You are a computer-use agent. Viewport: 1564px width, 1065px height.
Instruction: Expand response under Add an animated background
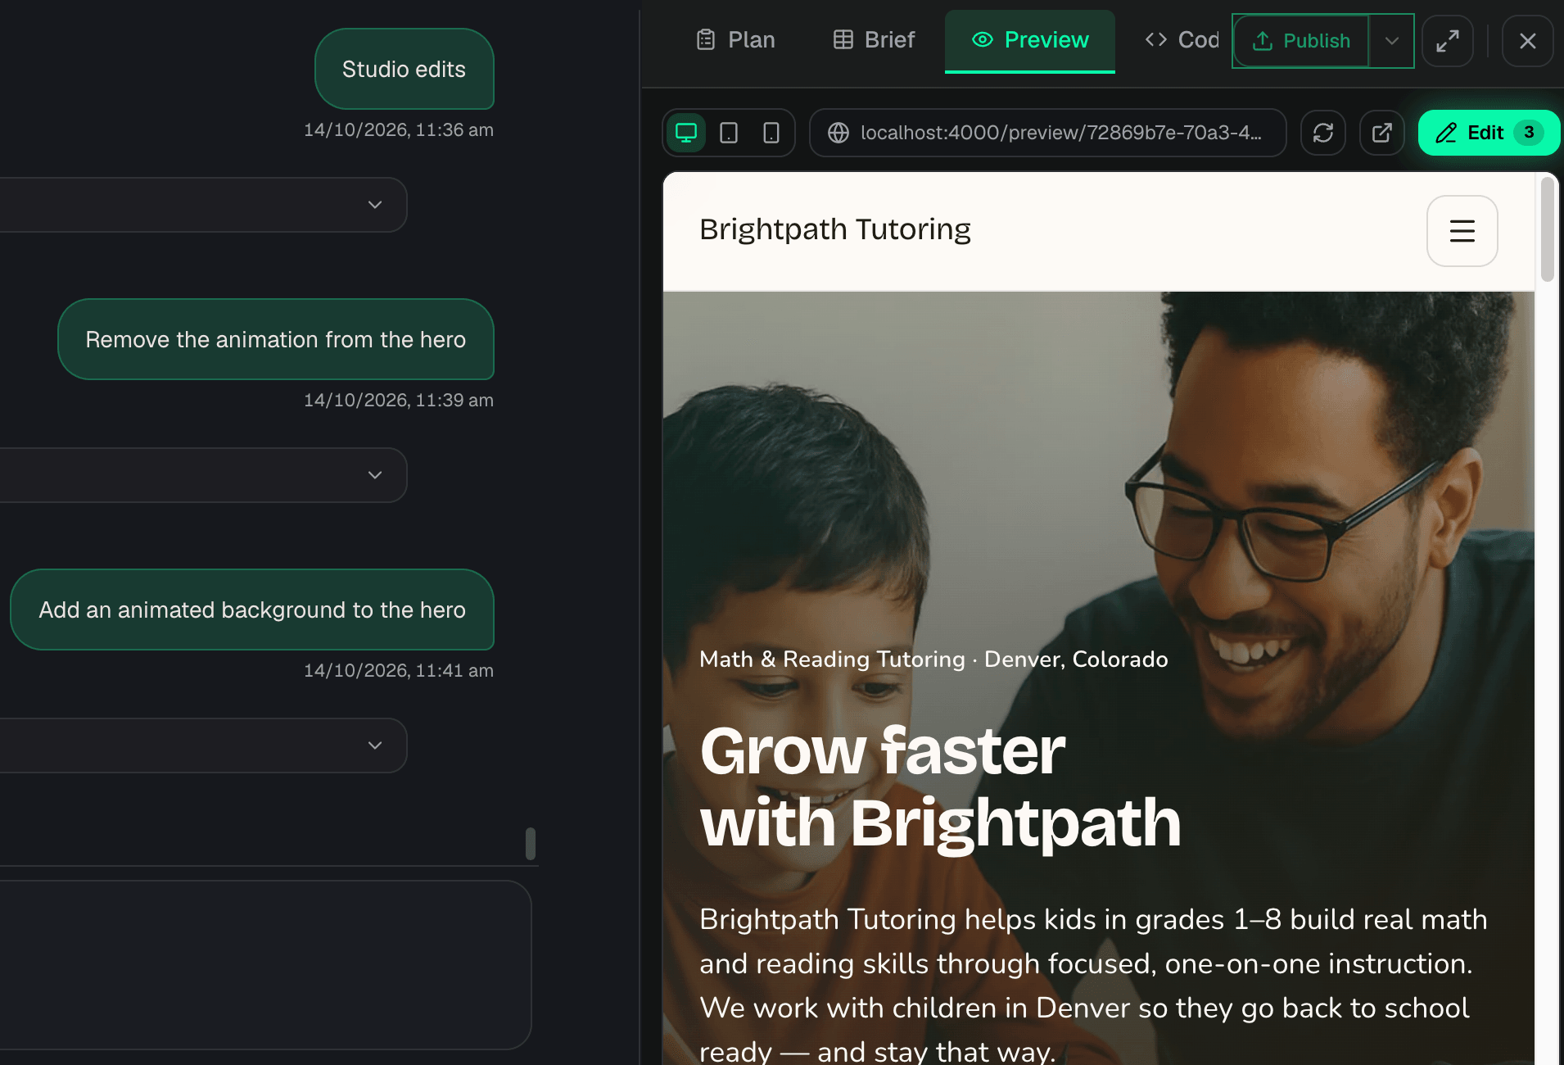(x=375, y=745)
